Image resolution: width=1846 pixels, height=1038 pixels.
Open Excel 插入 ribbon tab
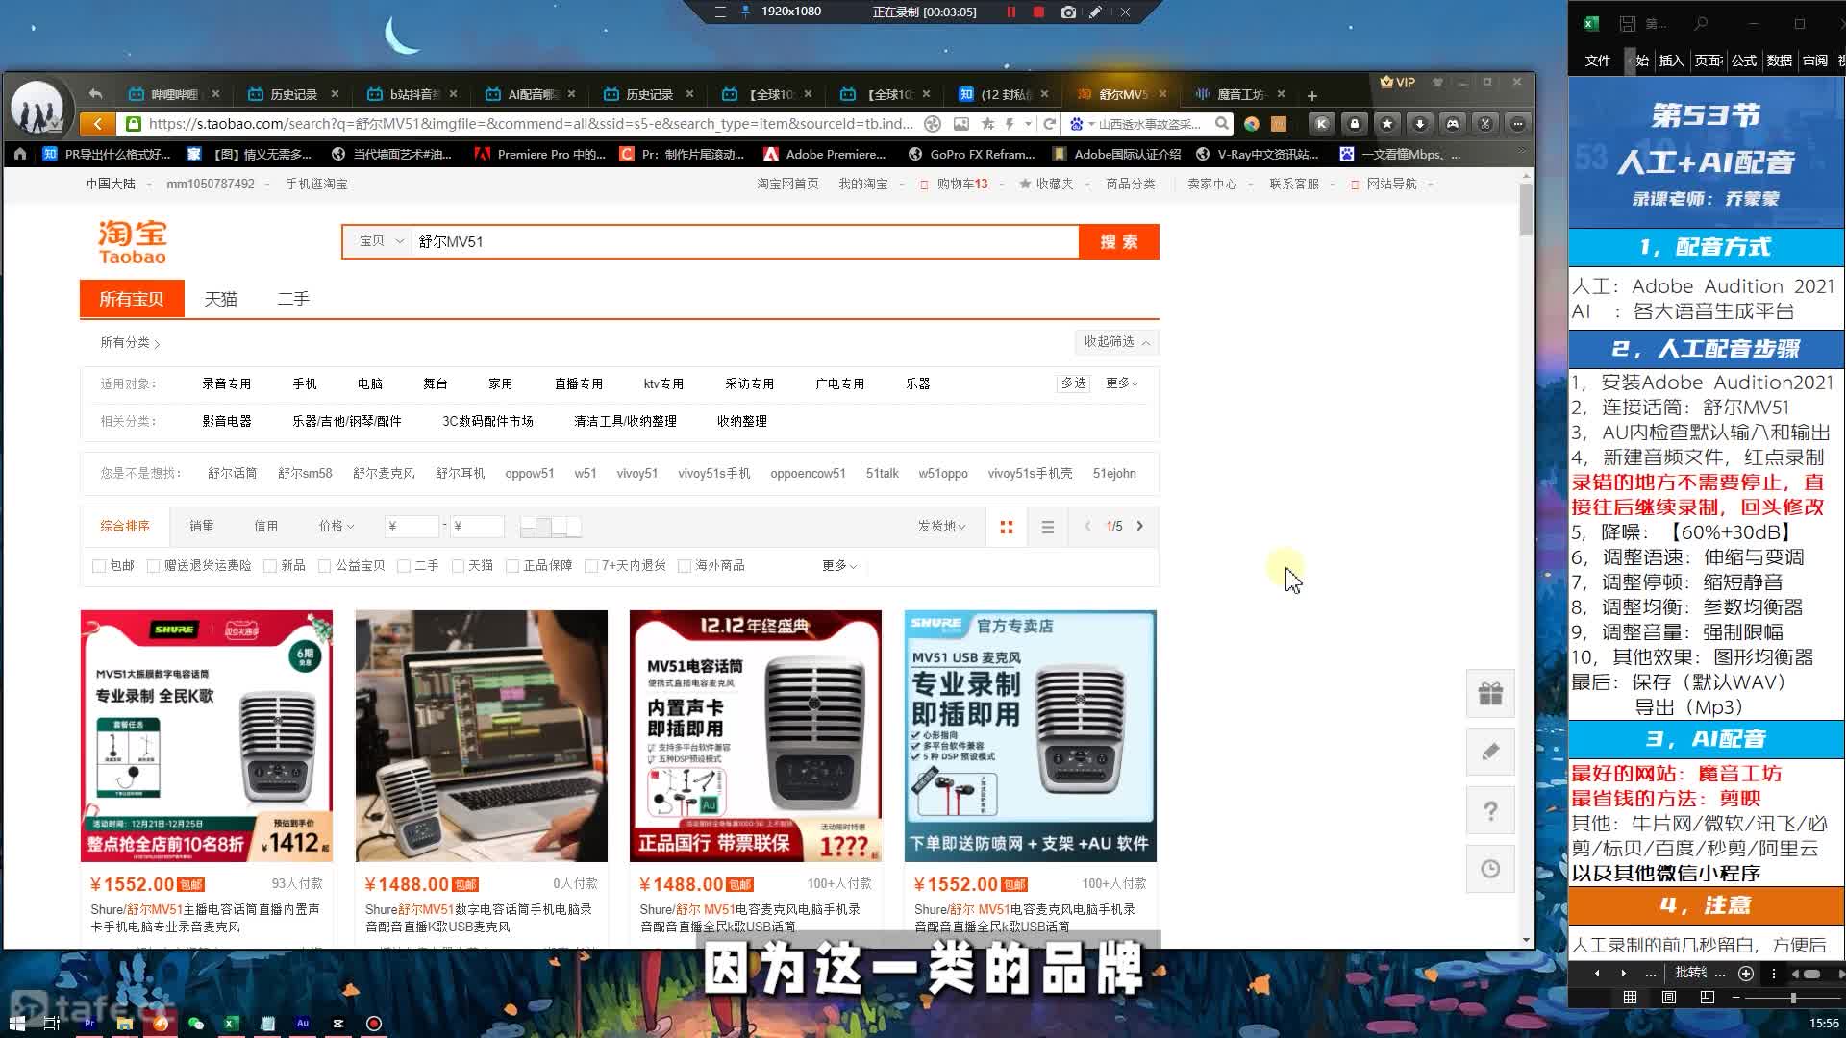point(1671,61)
